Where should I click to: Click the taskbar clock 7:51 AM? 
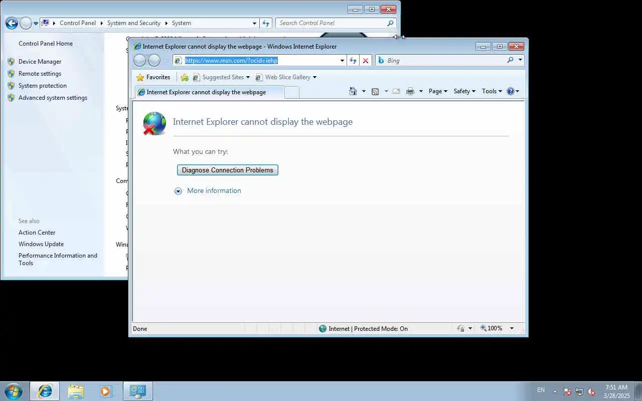pos(616,387)
